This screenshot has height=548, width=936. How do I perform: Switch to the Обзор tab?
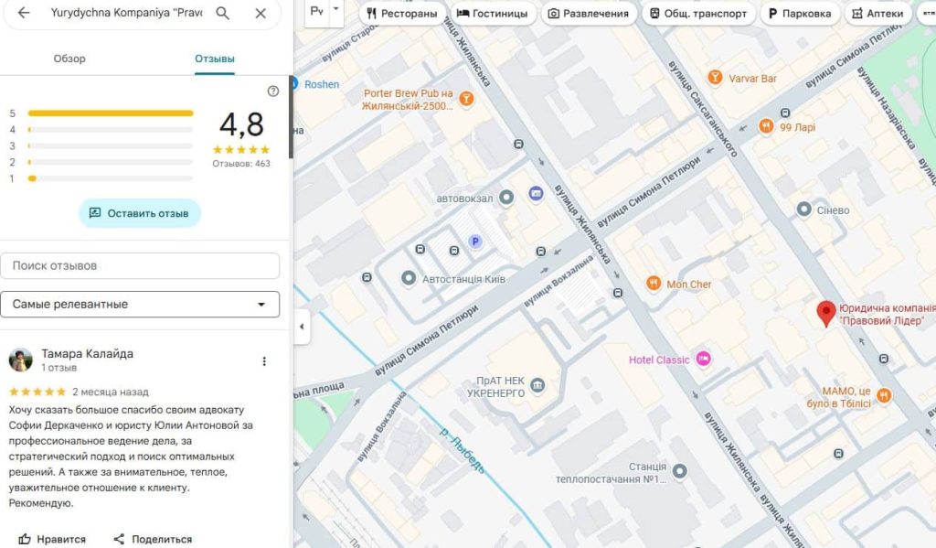69,59
